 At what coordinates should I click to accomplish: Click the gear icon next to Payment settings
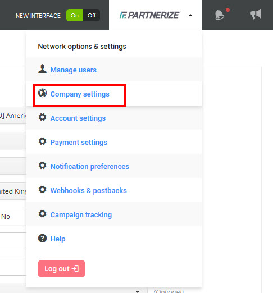43,141
